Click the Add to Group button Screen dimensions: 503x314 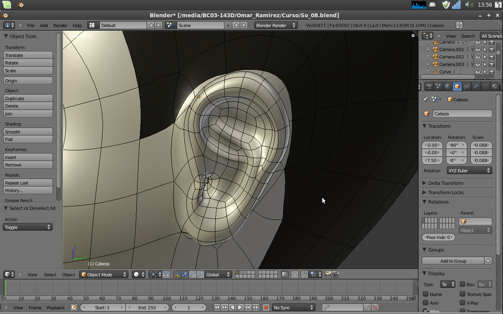[453, 261]
